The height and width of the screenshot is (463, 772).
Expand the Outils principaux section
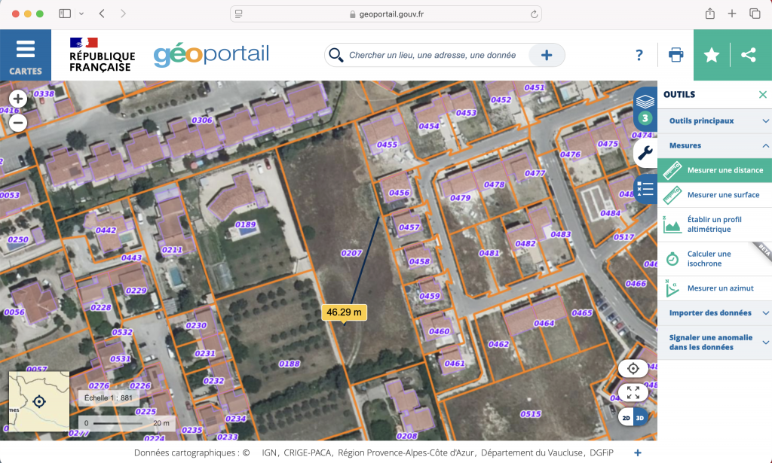click(714, 120)
